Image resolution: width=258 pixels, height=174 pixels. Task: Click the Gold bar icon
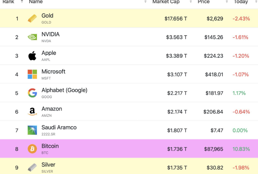[32, 19]
